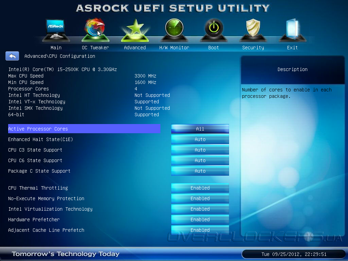Open the Main monitor icon
Screen dimensions: 348x261
(x=56, y=30)
